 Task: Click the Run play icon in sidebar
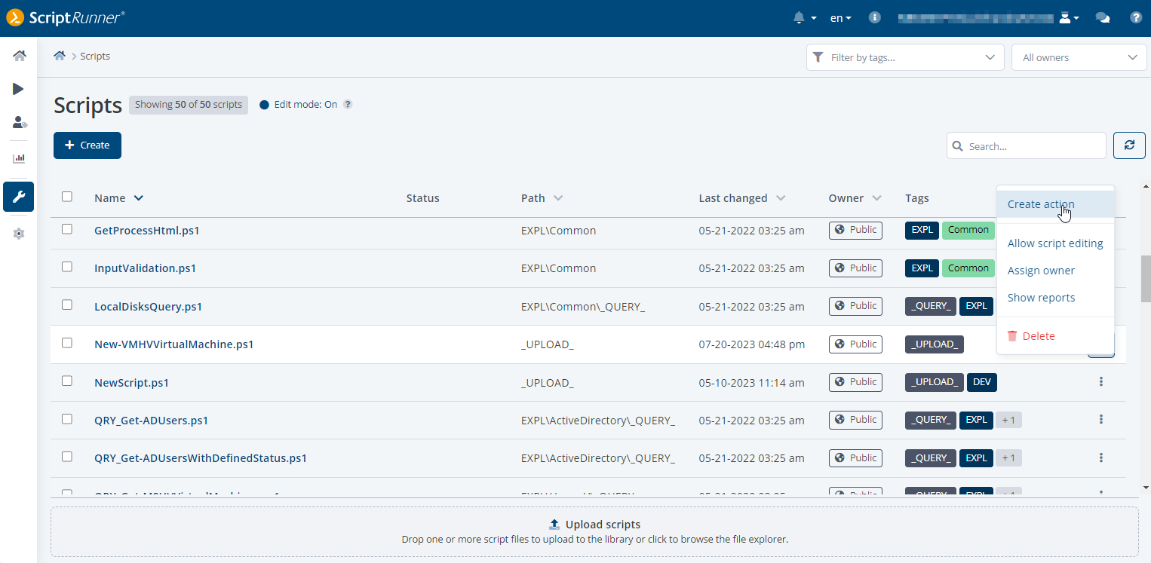pos(19,89)
